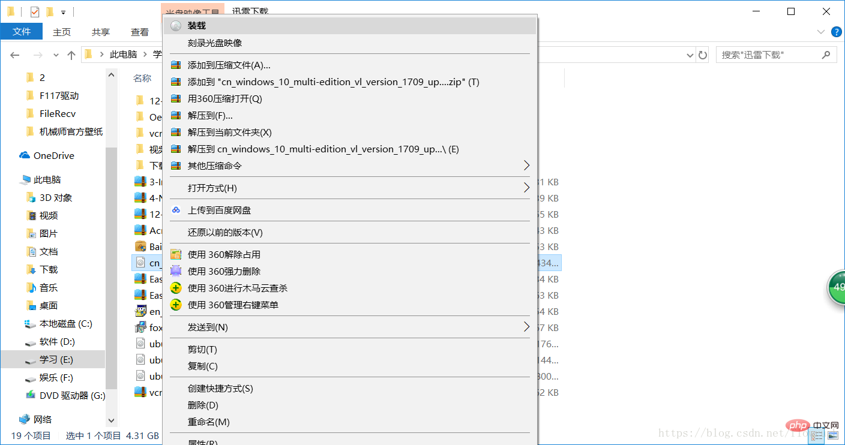Go up one folder level with the arrow icon
The height and width of the screenshot is (445, 845).
pos(71,54)
